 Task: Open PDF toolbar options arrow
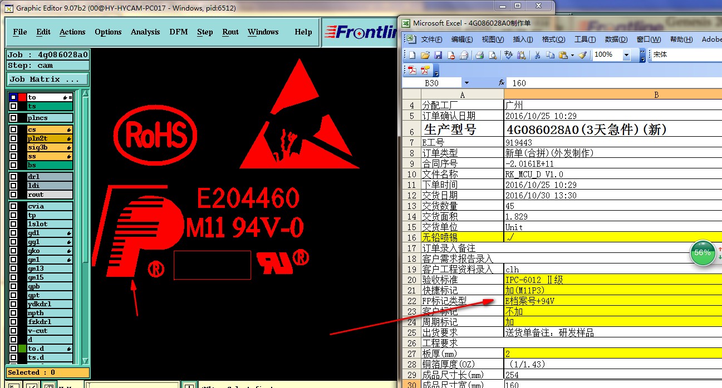436,71
